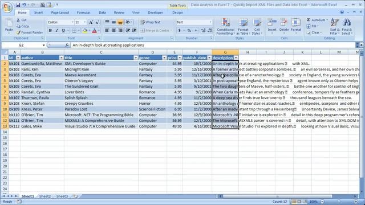Select the 'Science Fiction' genre cell
365x205 pixels.
tap(152, 109)
